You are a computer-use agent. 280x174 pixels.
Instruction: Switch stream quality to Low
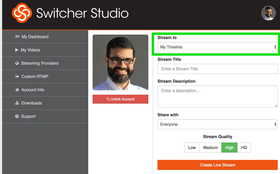pyautogui.click(x=192, y=147)
